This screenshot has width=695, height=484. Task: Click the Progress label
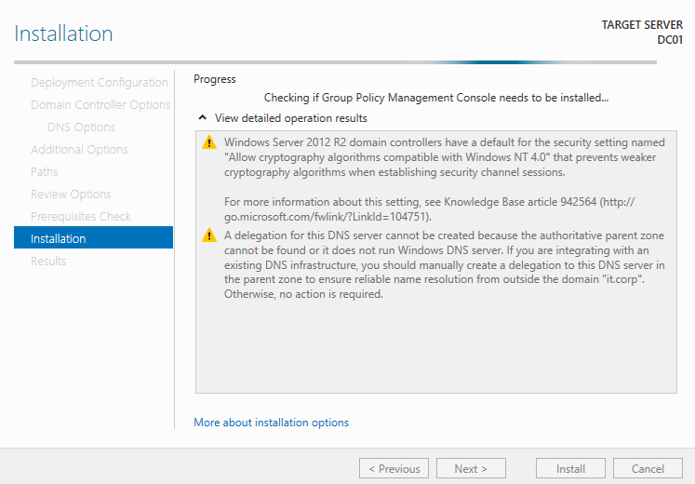click(215, 79)
